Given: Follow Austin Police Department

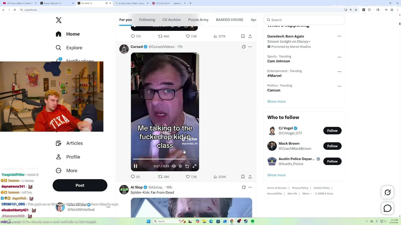Looking at the screenshot, I should click(332, 161).
